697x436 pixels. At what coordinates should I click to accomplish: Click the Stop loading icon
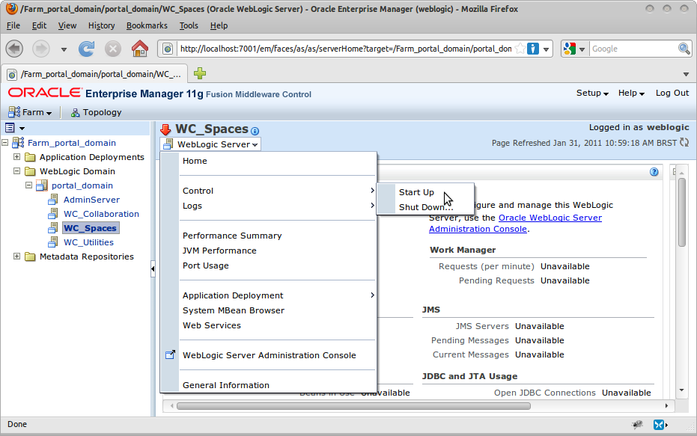[113, 49]
